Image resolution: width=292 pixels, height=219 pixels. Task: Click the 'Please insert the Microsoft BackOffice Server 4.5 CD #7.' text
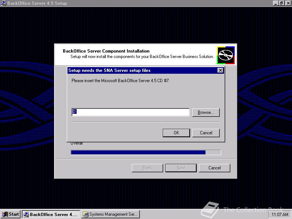point(120,81)
